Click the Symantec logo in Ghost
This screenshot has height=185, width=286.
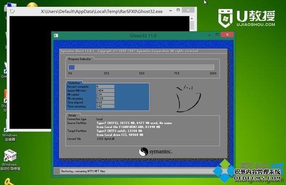(155, 151)
